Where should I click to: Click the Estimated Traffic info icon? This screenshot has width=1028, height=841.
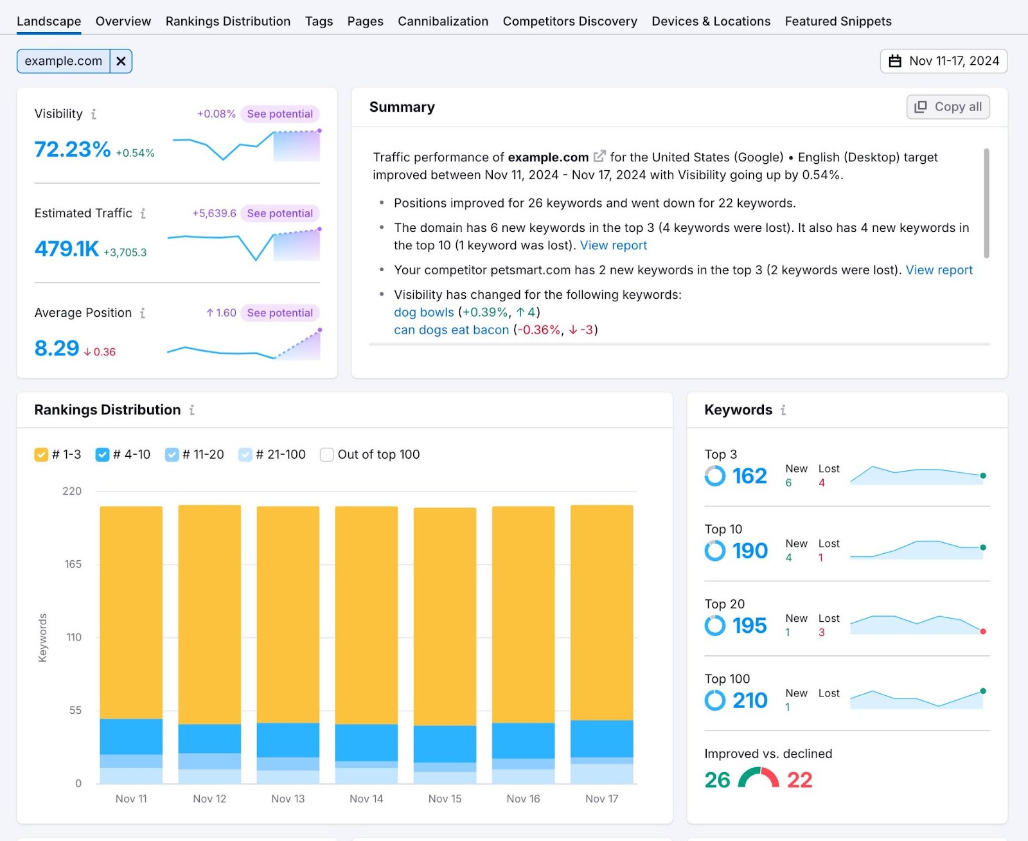coord(144,214)
